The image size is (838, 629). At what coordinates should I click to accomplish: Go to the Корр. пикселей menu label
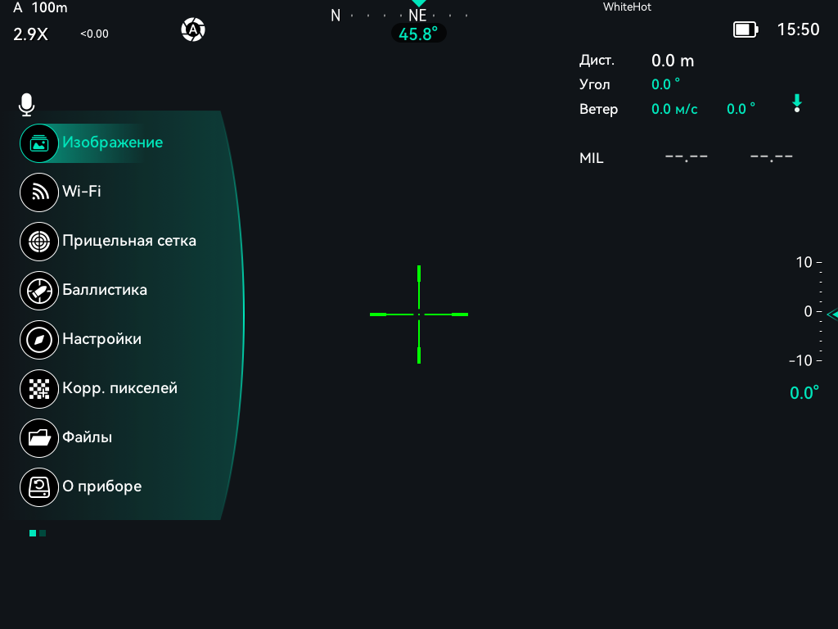click(119, 388)
